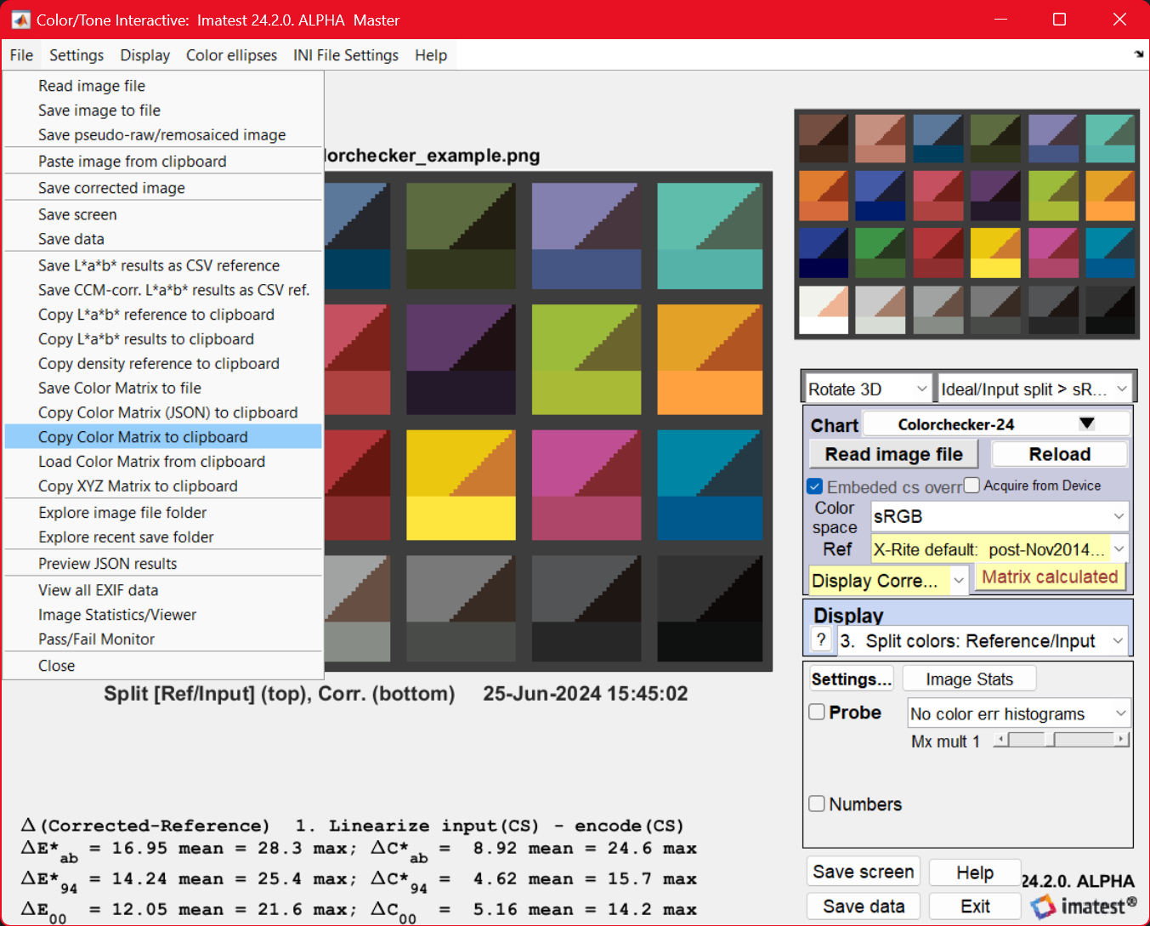Open the sRGB color space dropdown
This screenshot has width=1150, height=926.
(x=1000, y=516)
